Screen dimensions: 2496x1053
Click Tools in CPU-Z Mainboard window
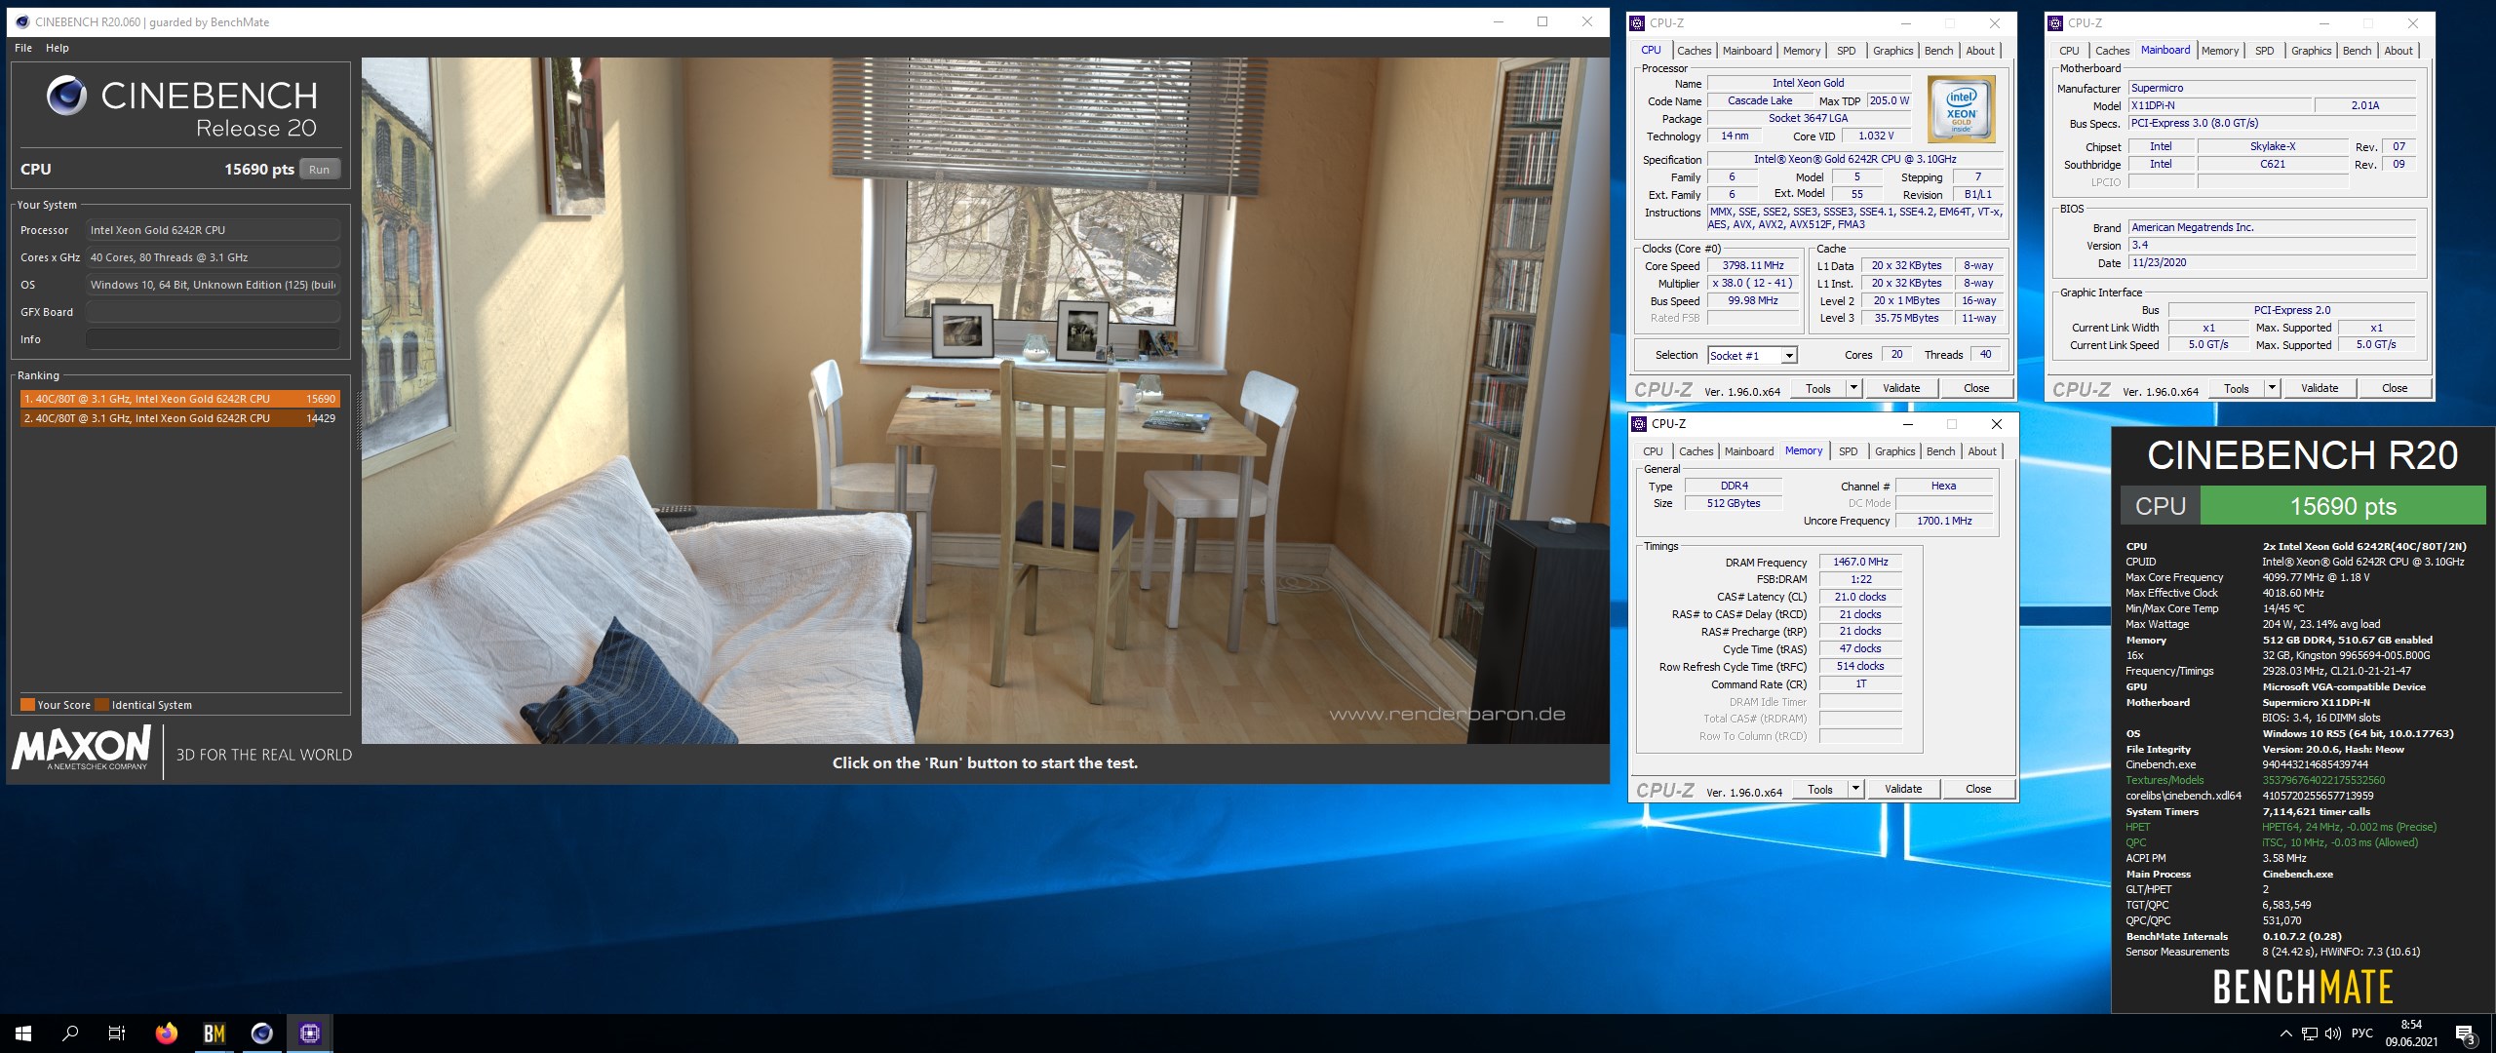pos(2237,388)
